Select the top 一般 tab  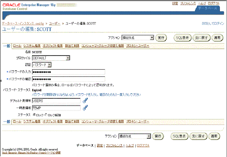[7, 46]
